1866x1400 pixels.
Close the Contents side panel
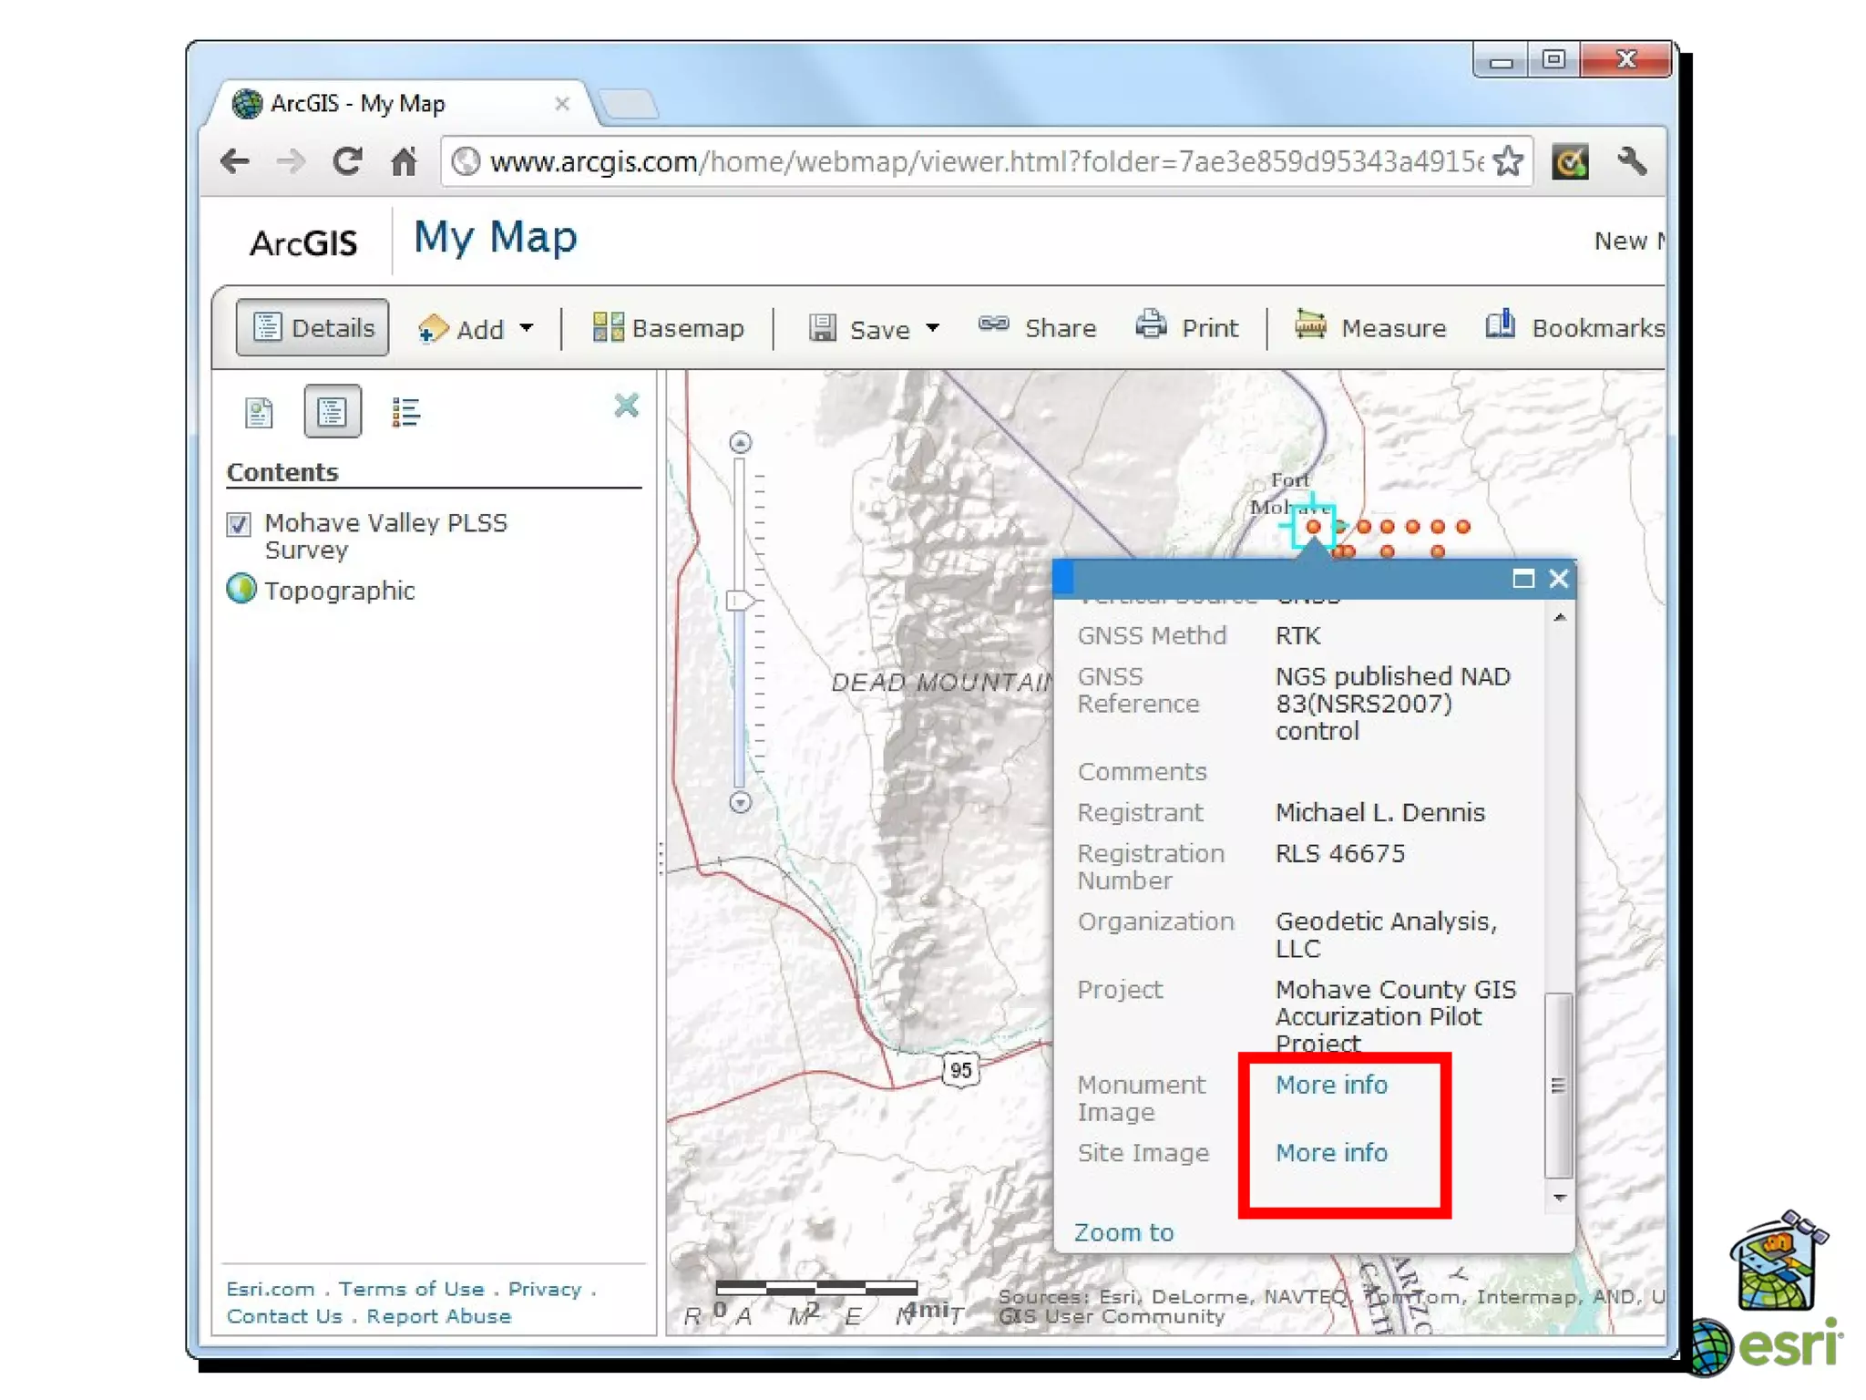(627, 406)
